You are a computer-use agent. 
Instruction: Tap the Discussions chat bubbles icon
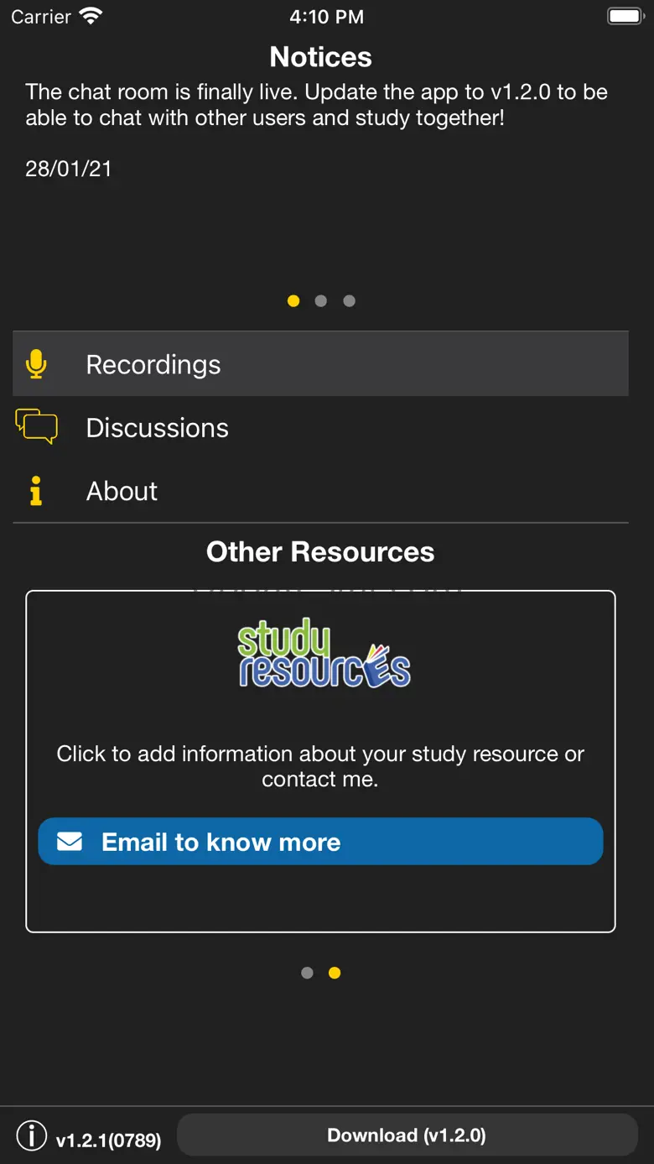click(x=37, y=426)
